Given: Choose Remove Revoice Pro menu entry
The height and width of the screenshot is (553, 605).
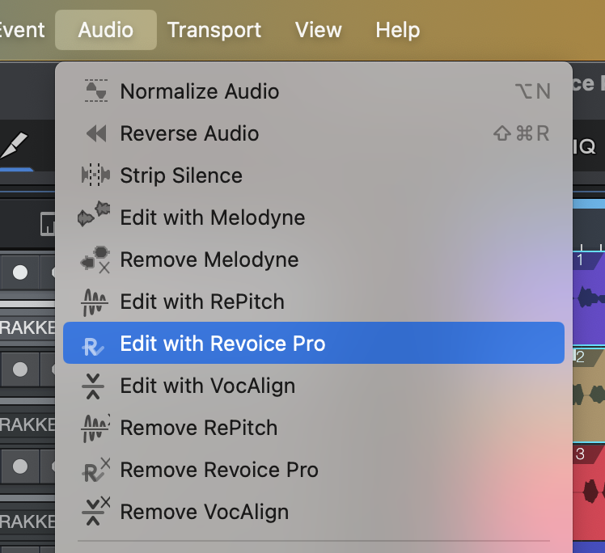Looking at the screenshot, I should pyautogui.click(x=218, y=470).
